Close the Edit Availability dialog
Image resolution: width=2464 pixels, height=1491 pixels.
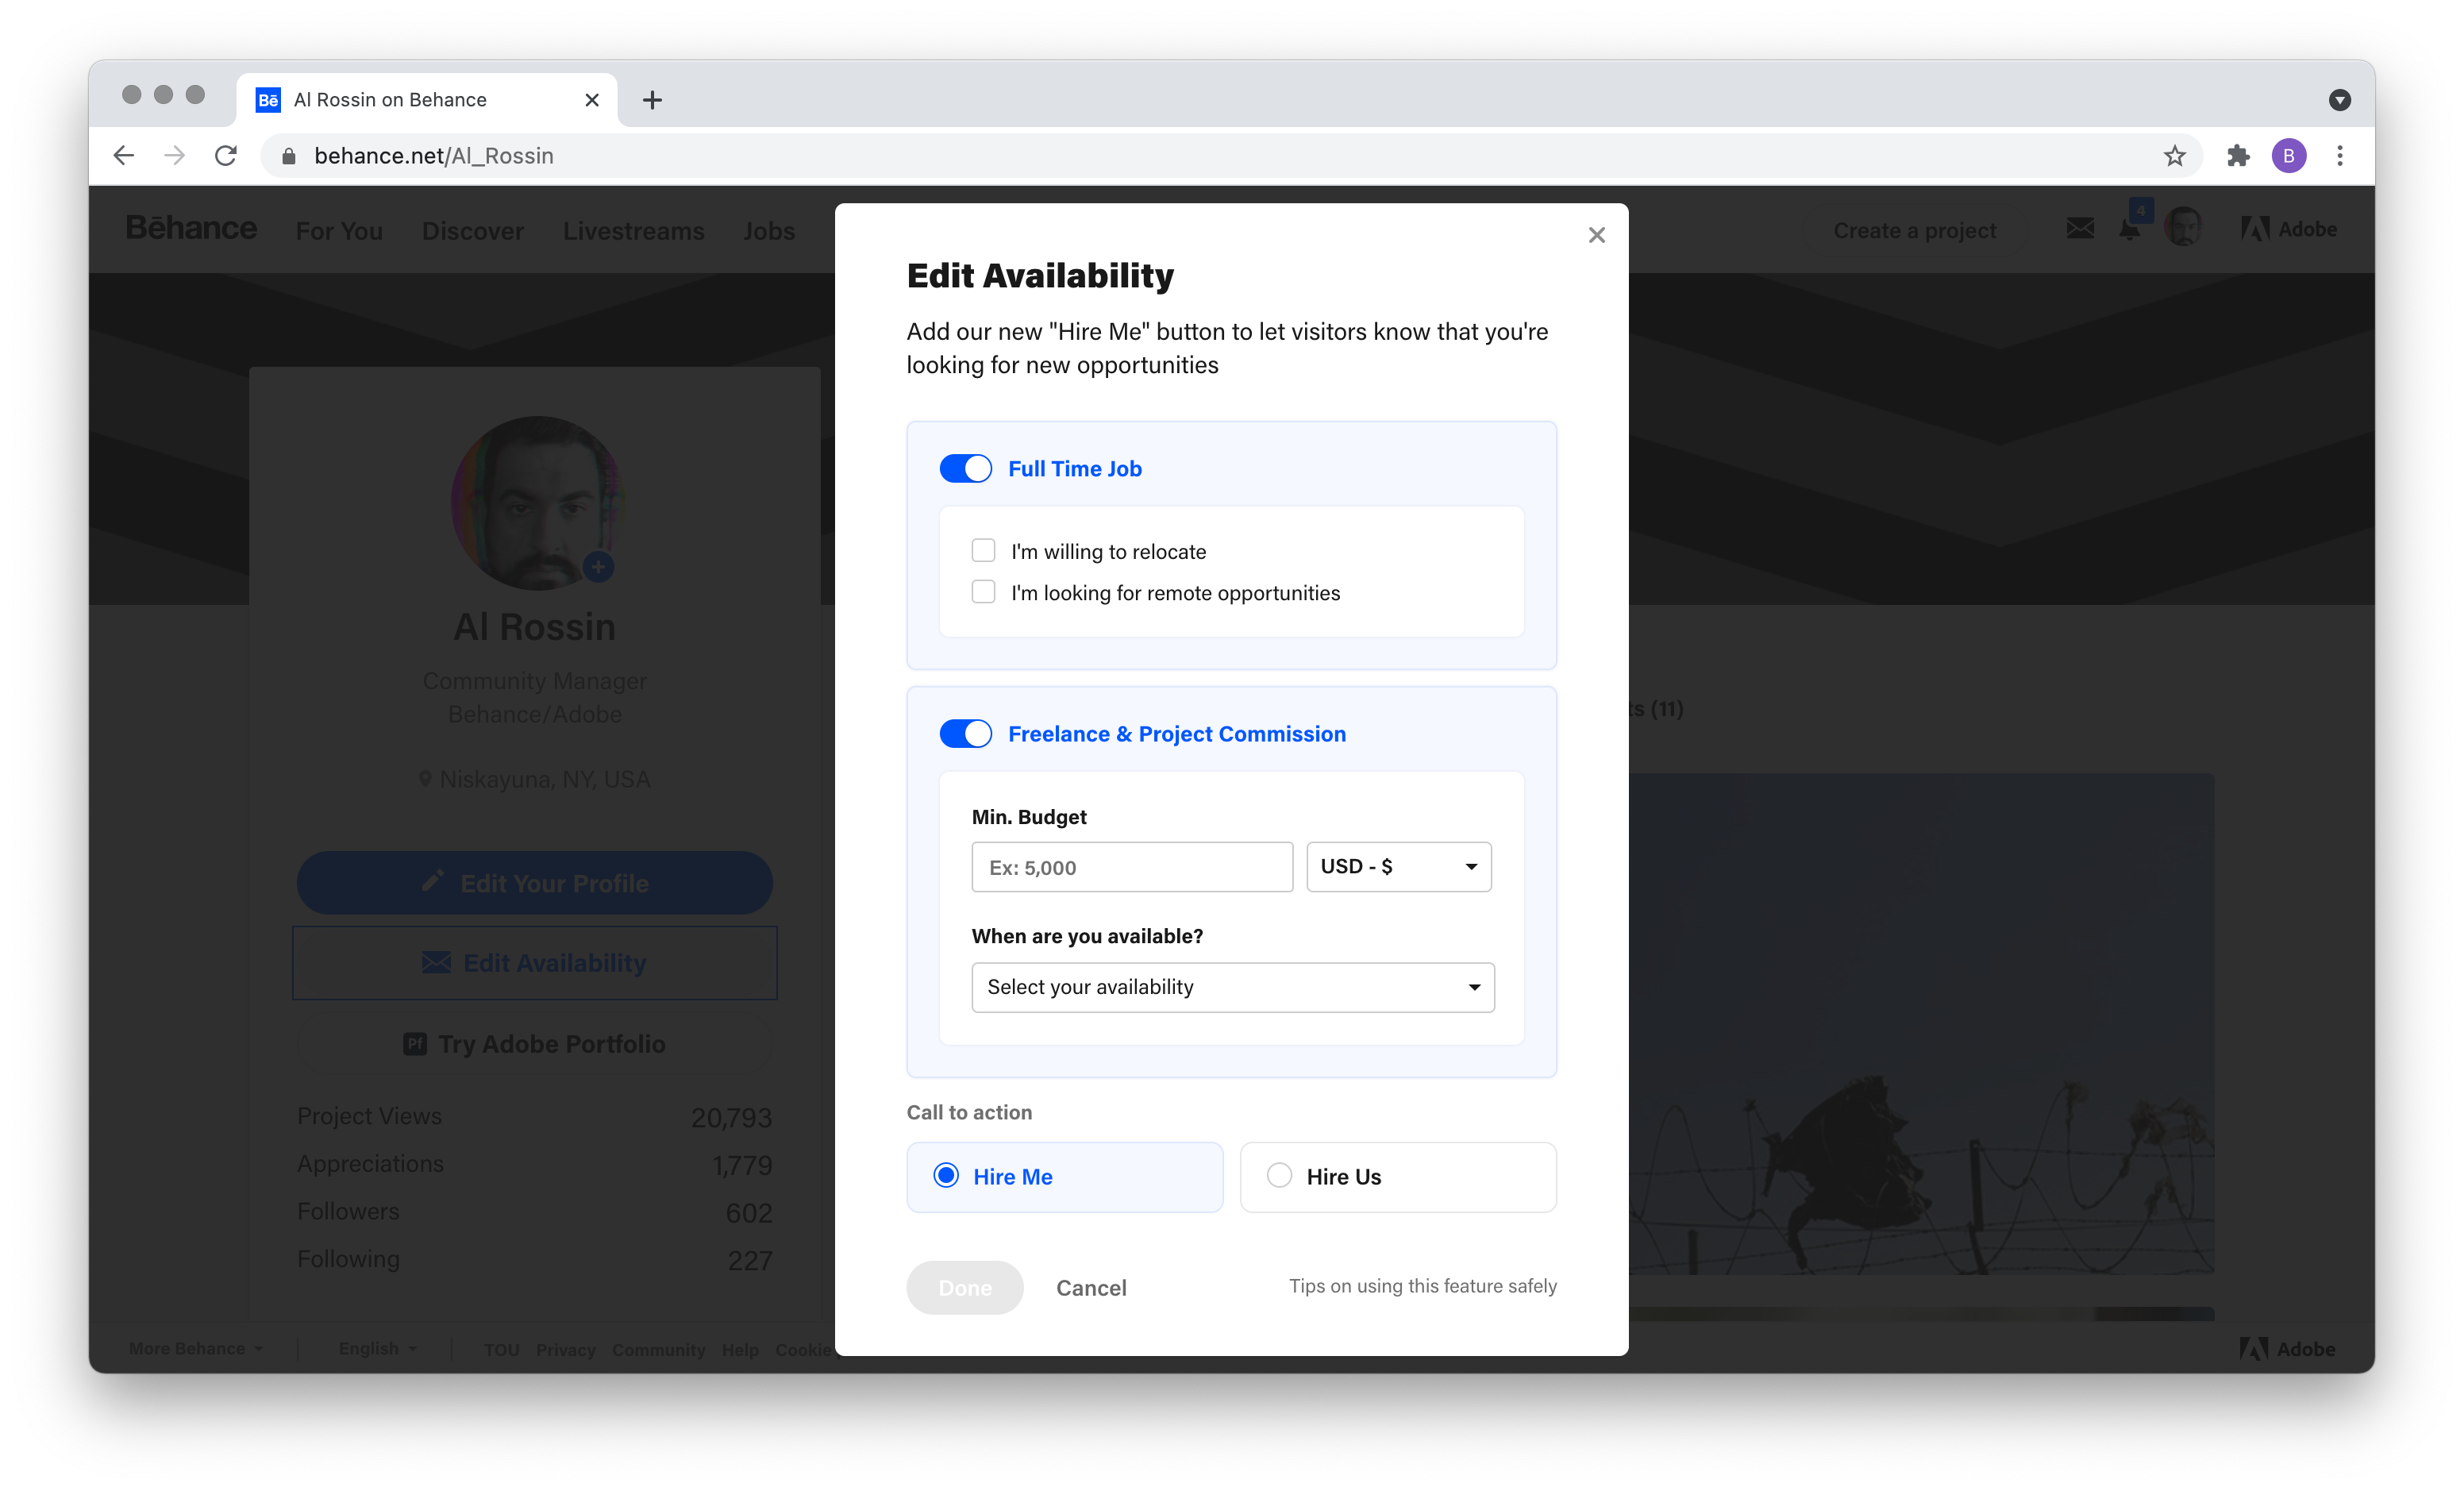(1596, 235)
